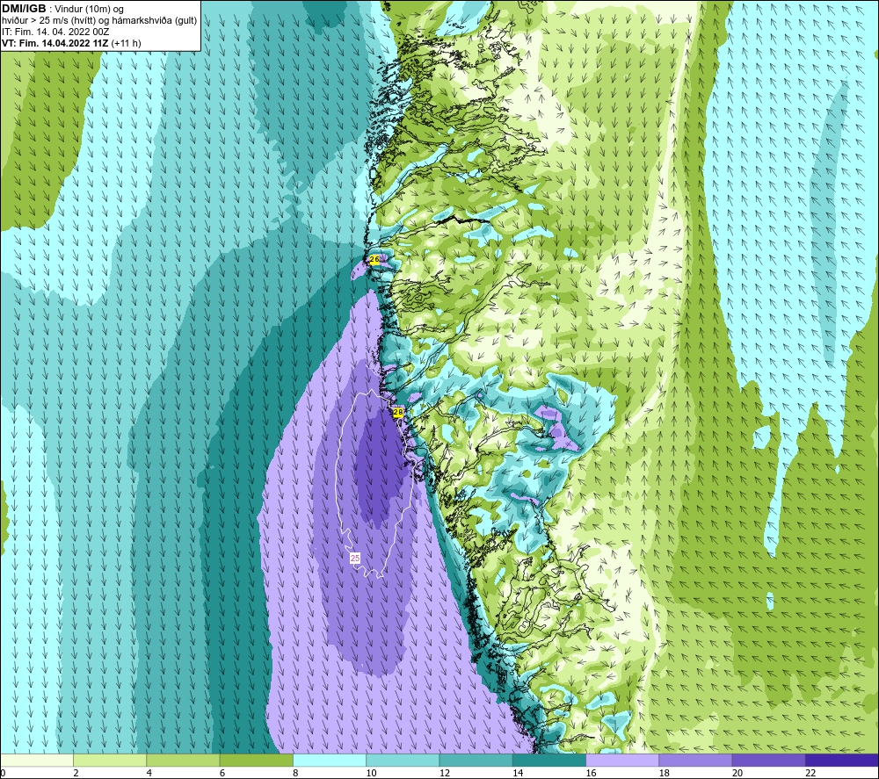This screenshot has height=779, width=879.
Task: Click the 2–4 m/s light green swatch
Action: point(110,760)
